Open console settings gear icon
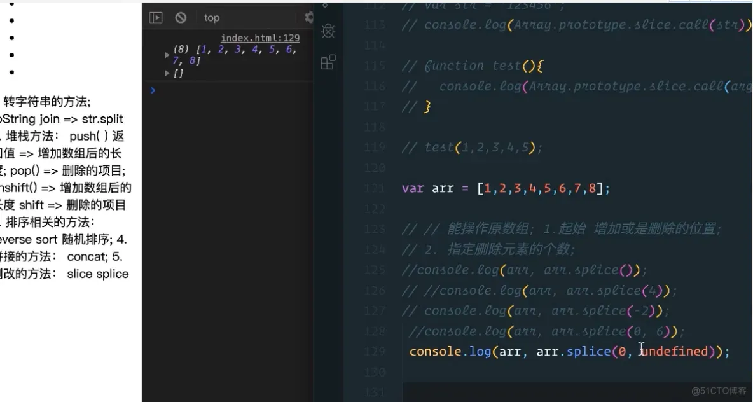 309,18
